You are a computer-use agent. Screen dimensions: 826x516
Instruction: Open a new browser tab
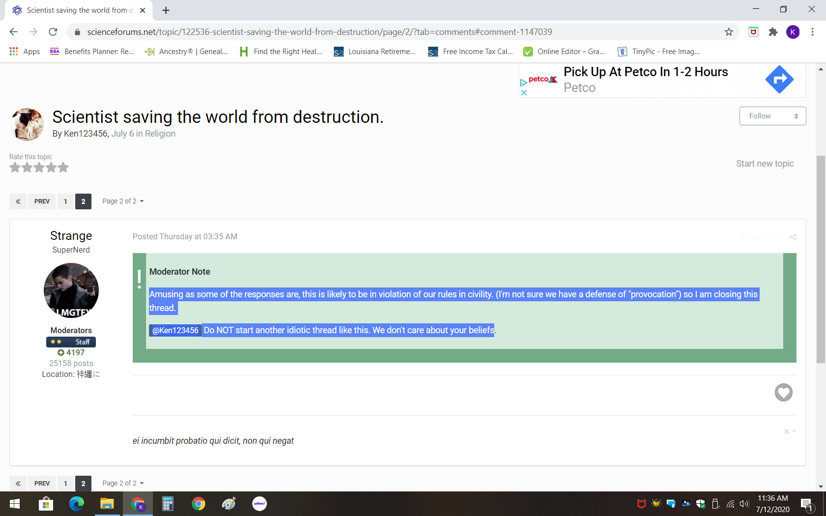(x=166, y=10)
